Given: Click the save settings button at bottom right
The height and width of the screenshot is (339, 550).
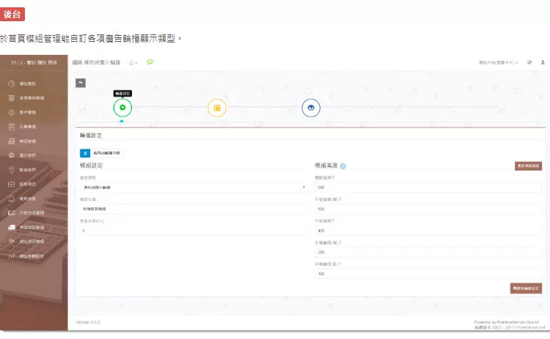Looking at the screenshot, I should 525,288.
